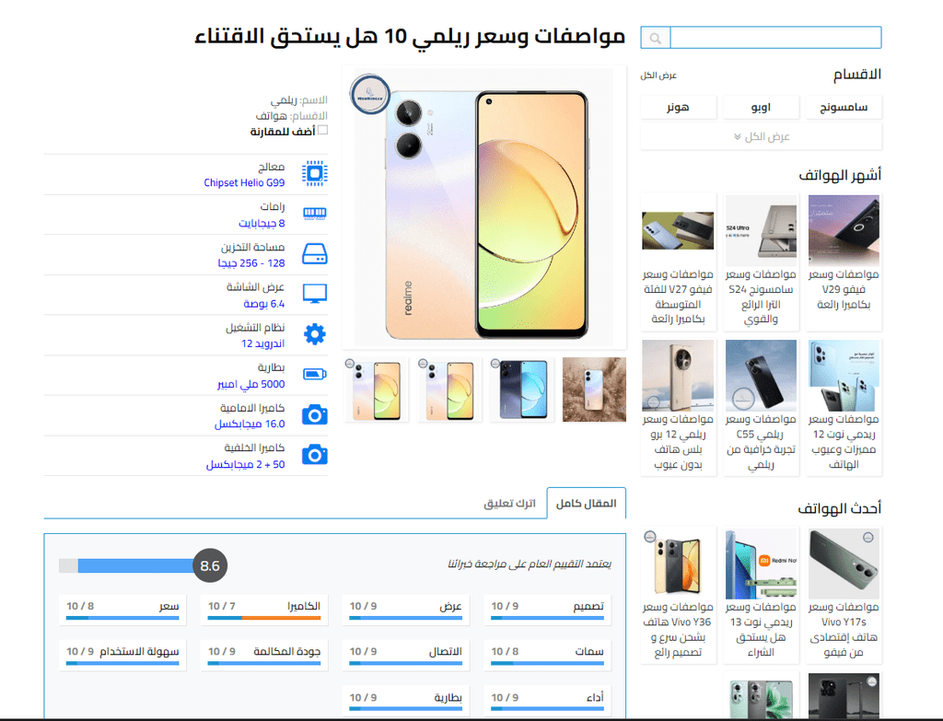Click the round site logo badge

click(370, 95)
